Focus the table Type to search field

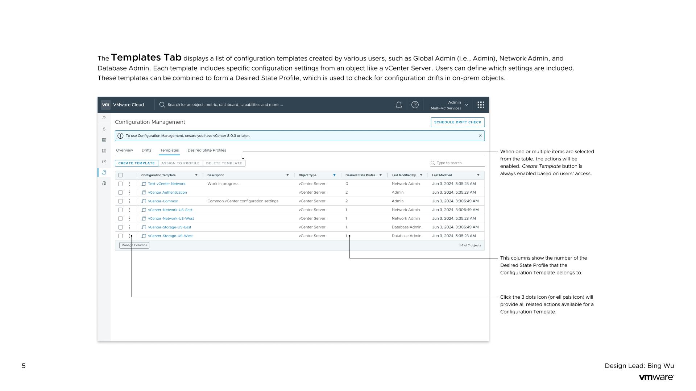(457, 163)
